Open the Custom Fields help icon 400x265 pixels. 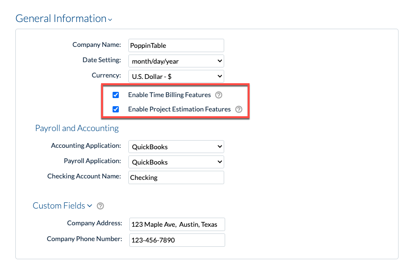101,206
